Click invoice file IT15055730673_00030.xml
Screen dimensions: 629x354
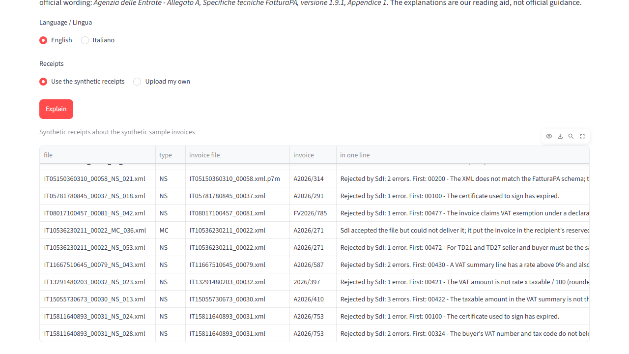click(x=237, y=299)
